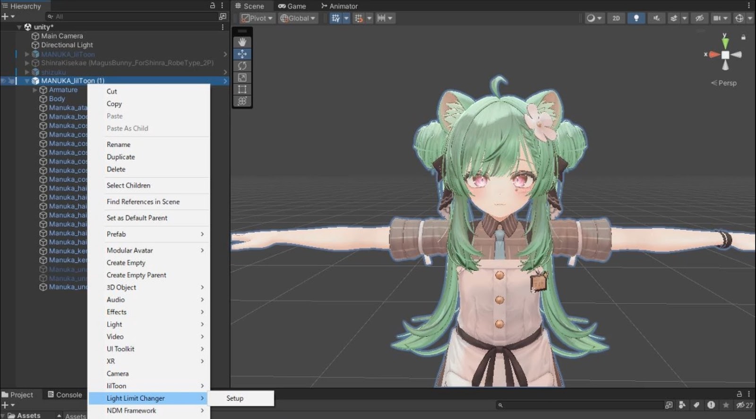The height and width of the screenshot is (419, 756).
Task: Toggle Persp projection label
Action: [x=724, y=83]
